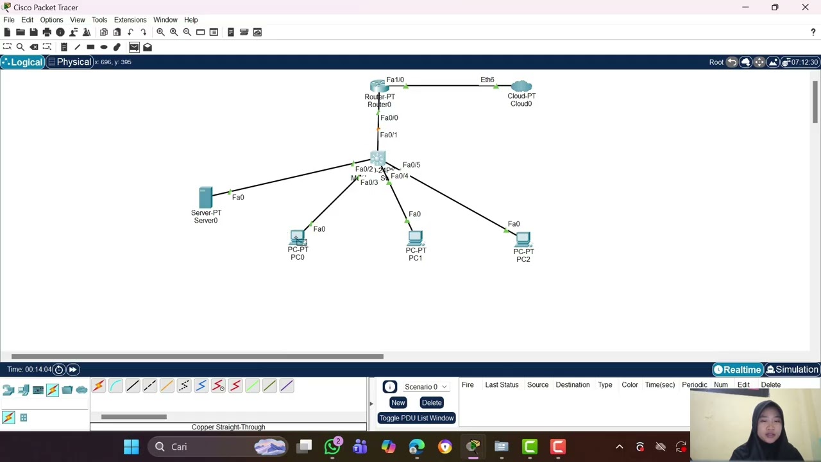Pick the automatic connection lightning icon

click(x=98, y=386)
